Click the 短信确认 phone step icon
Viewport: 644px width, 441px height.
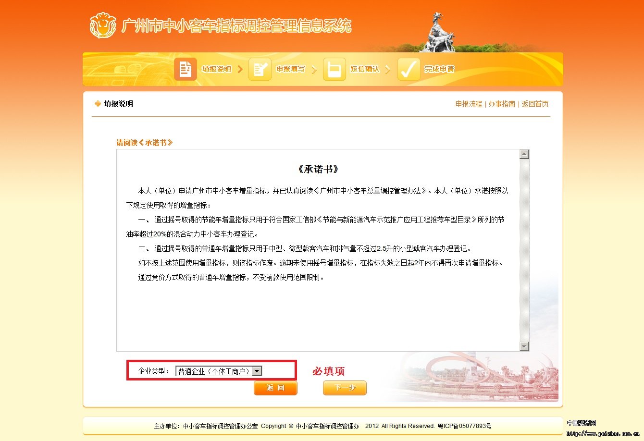(x=334, y=69)
